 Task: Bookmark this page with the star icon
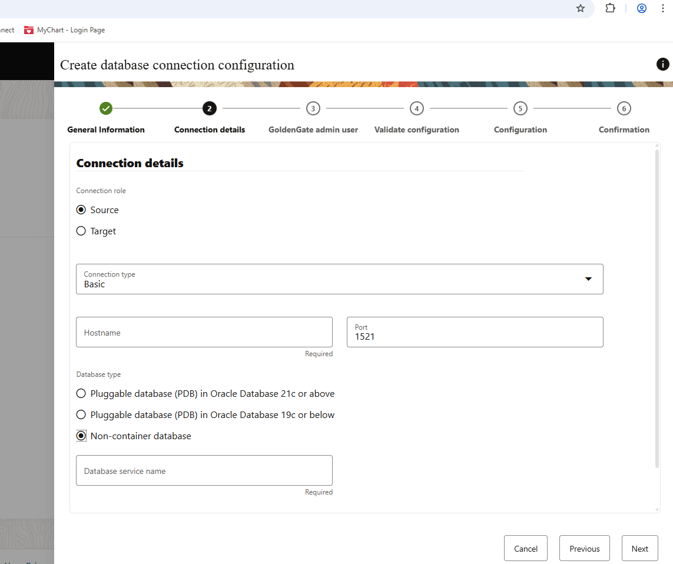pyautogui.click(x=581, y=8)
